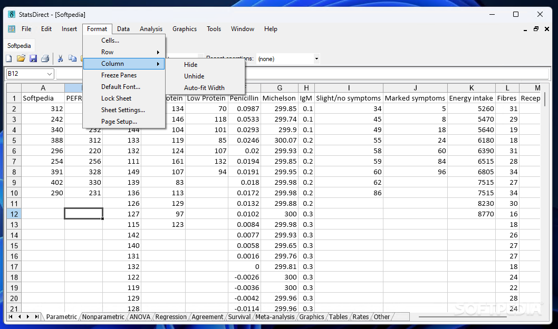558x329 pixels.
Task: Switch to the ANOVA sheet tab
Action: point(140,317)
